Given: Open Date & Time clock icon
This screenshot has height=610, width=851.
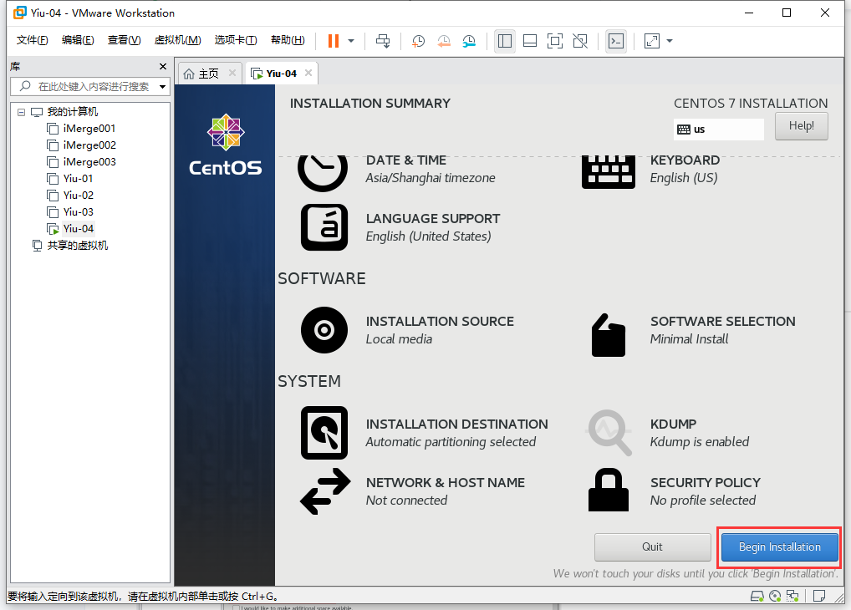Looking at the screenshot, I should click(323, 173).
